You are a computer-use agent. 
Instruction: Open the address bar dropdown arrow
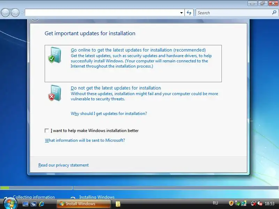tap(181, 13)
